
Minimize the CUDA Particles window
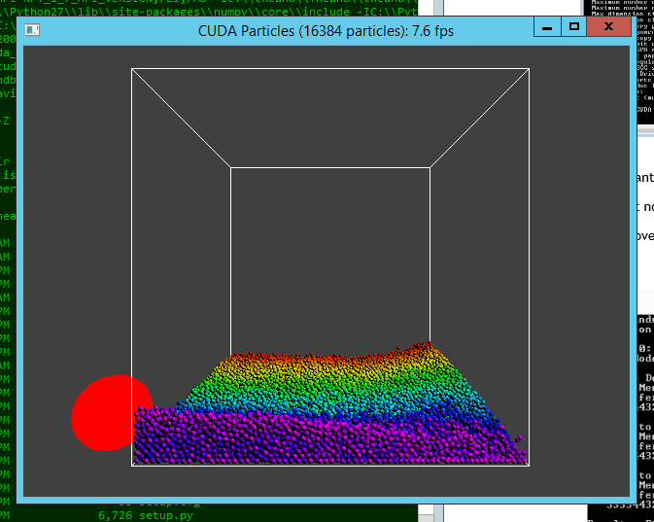pyautogui.click(x=547, y=27)
